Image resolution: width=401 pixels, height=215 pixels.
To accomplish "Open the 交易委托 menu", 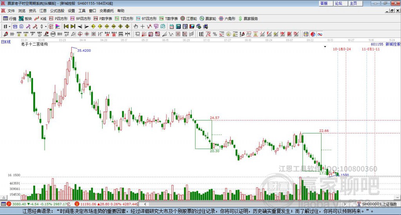I will tap(107, 11).
